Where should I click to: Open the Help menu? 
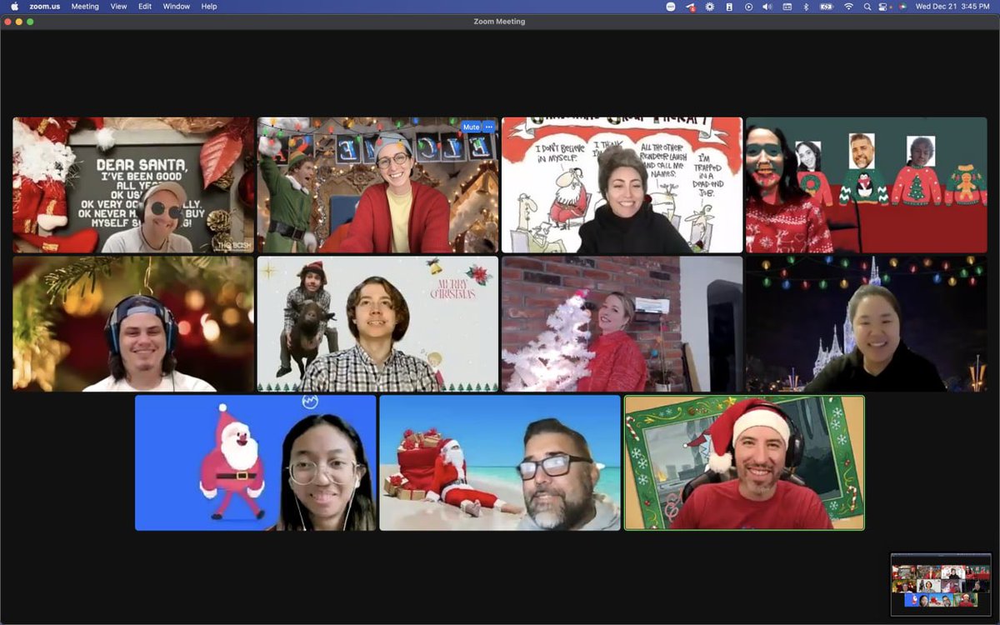pos(208,6)
